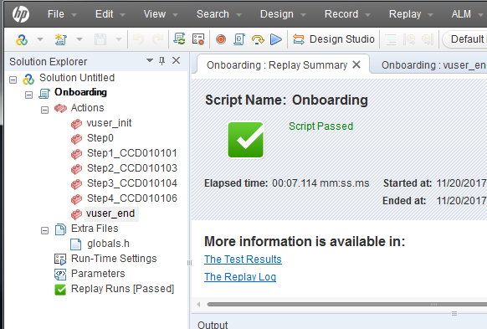Collapse the Extra Files node
This screenshot has width=487, height=329.
44,230
